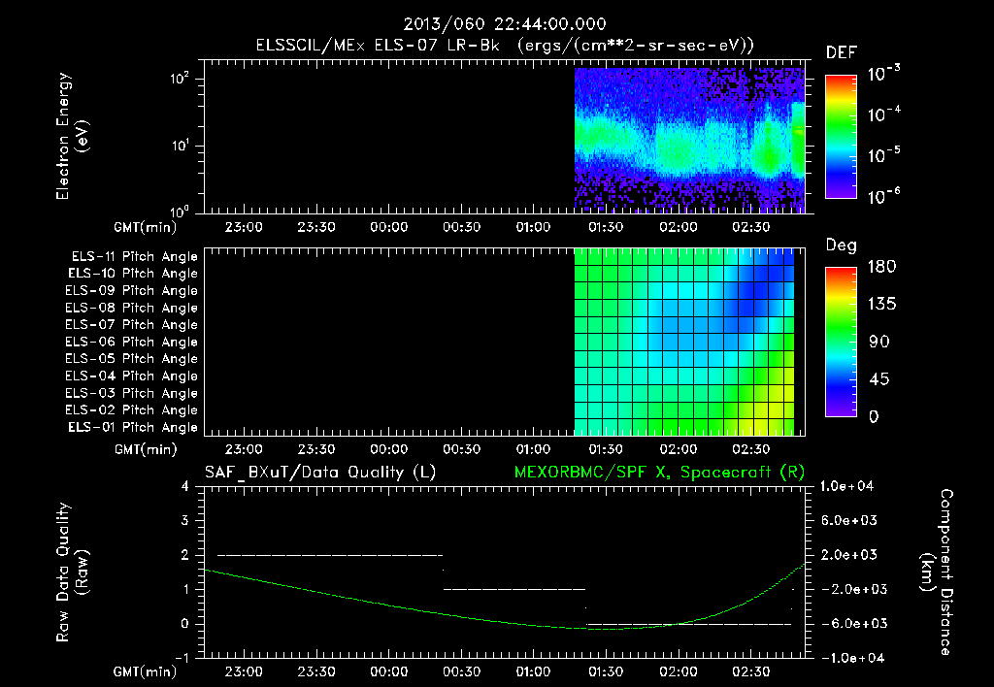Click 'GMT(min)' label under data quality panel
This screenshot has width=994, height=687.
(x=146, y=672)
